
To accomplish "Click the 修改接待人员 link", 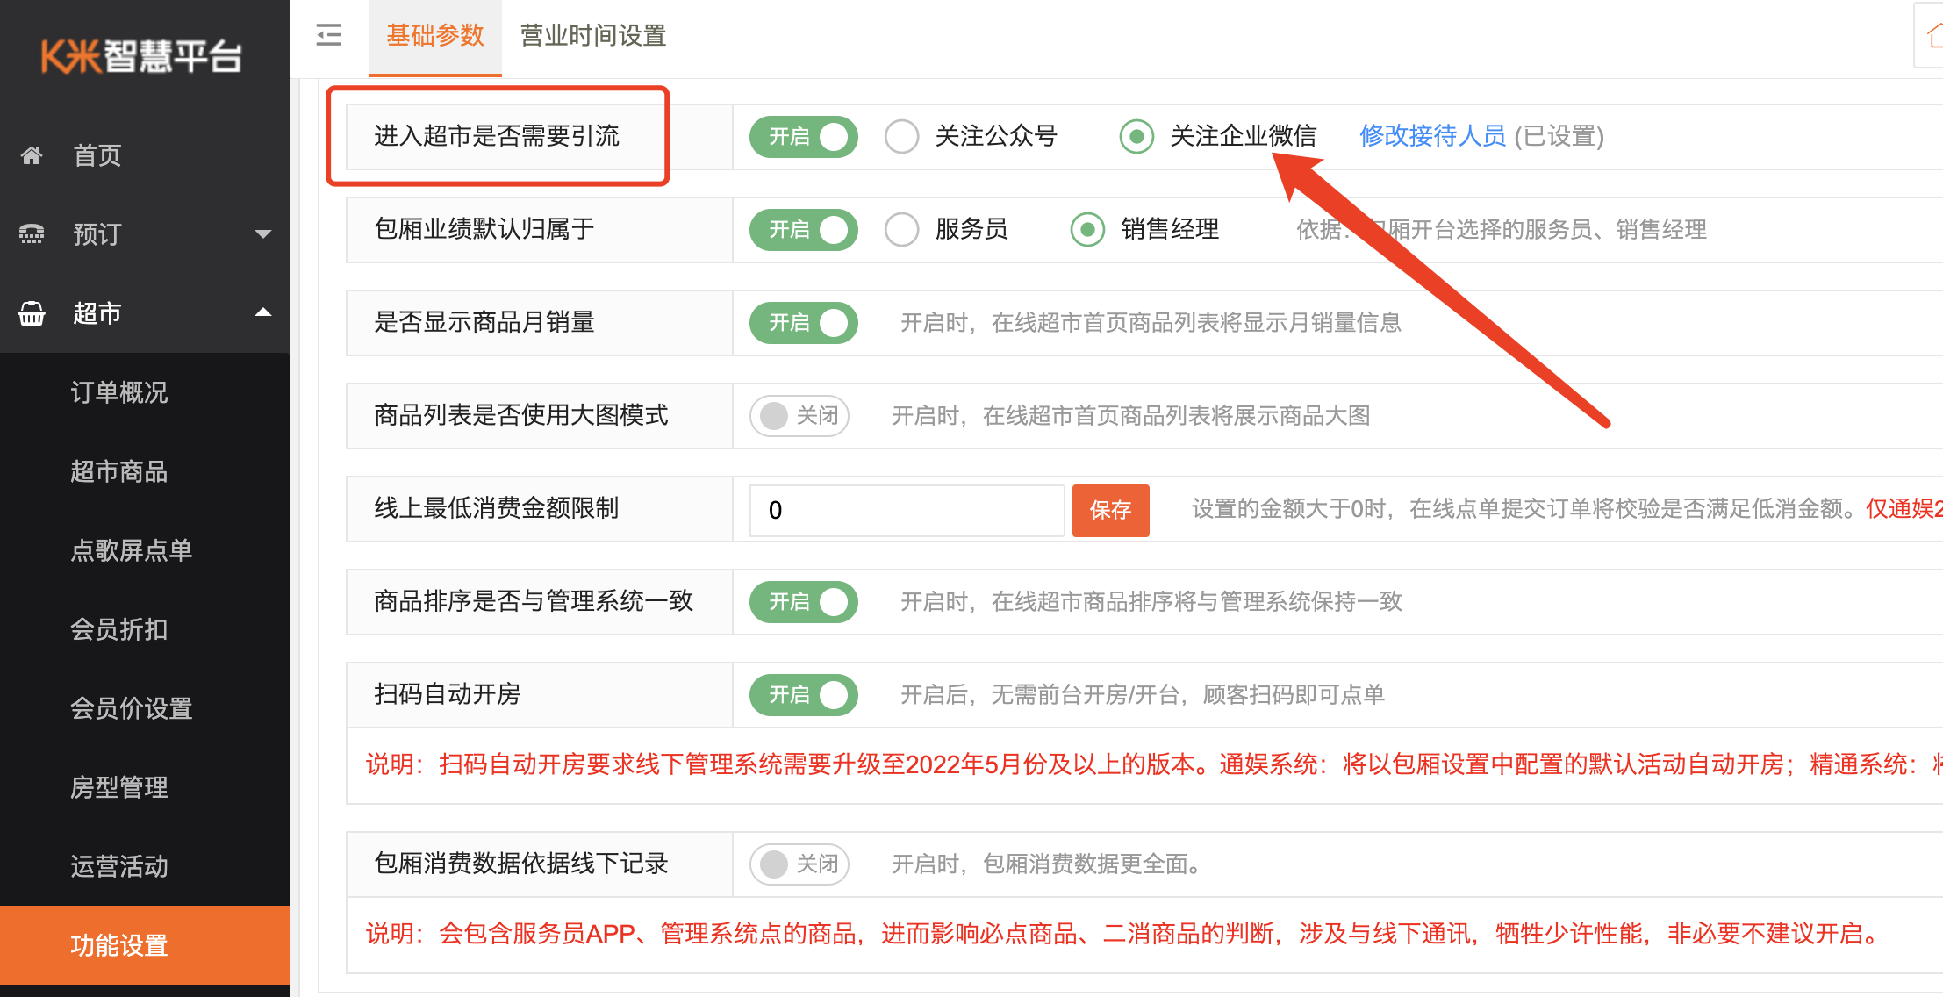I will pyautogui.click(x=1432, y=136).
